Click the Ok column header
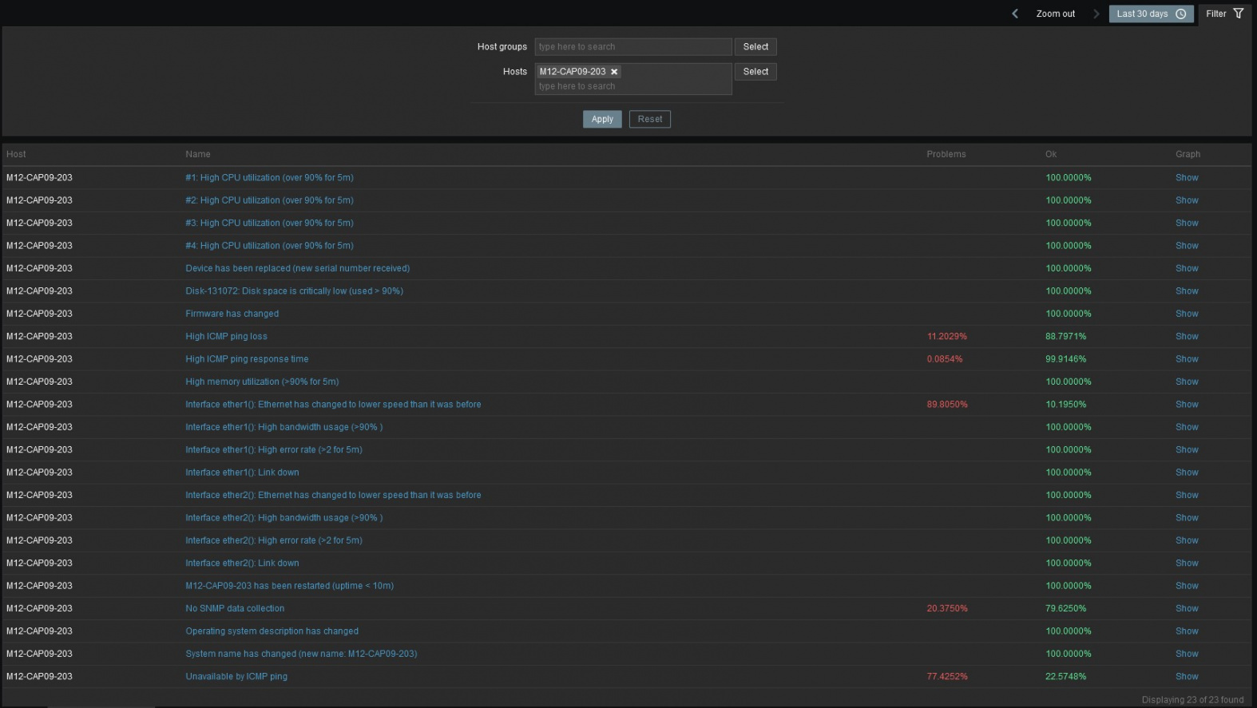 click(x=1051, y=154)
